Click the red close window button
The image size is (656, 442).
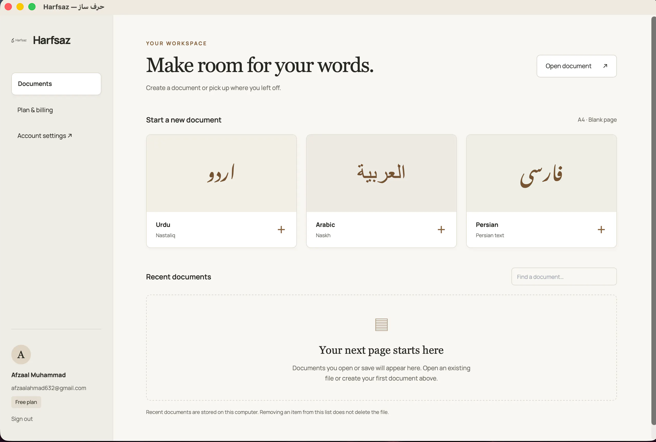(8, 7)
